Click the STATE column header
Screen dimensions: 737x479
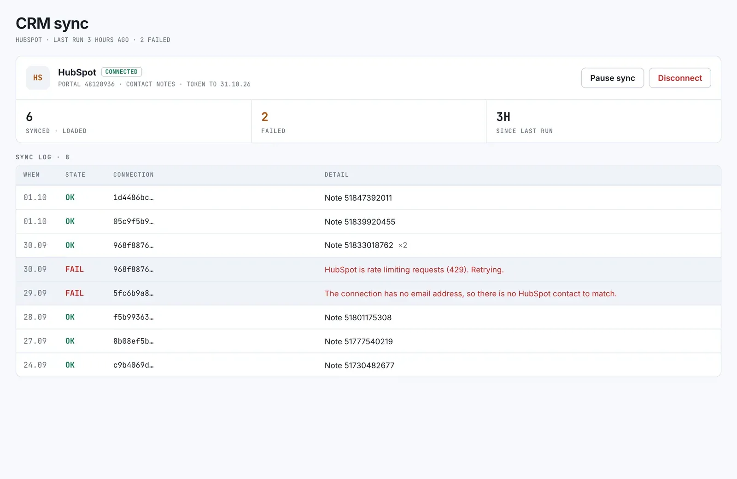pyautogui.click(x=75, y=175)
